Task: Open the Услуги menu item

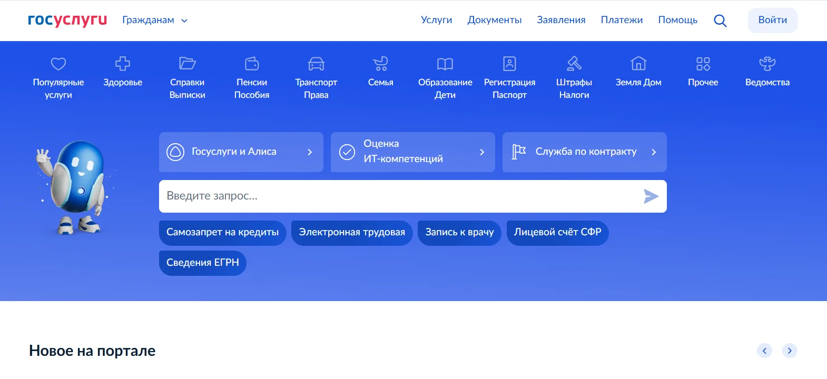Action: pyautogui.click(x=437, y=20)
